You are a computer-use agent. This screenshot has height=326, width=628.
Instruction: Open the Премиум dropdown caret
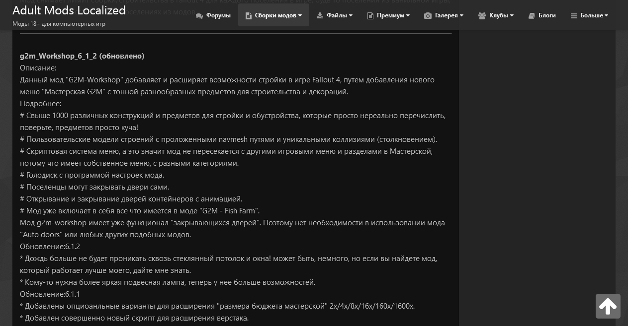click(x=408, y=16)
